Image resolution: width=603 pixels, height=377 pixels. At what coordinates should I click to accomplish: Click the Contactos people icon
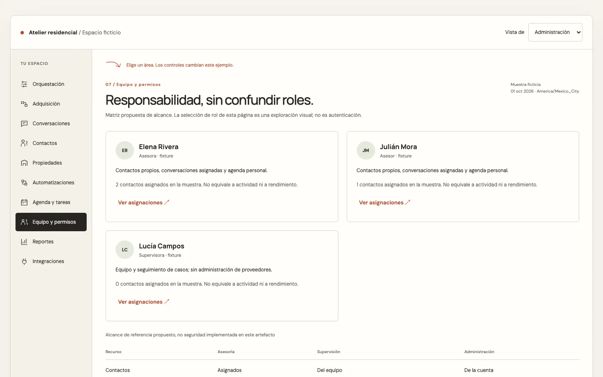tap(24, 143)
